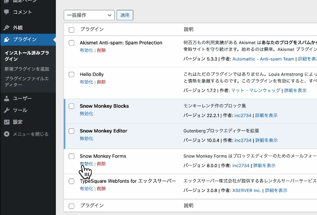Activate Snow Monkey Forms via 有効化
Screen dimensions: 317x215
(86, 164)
